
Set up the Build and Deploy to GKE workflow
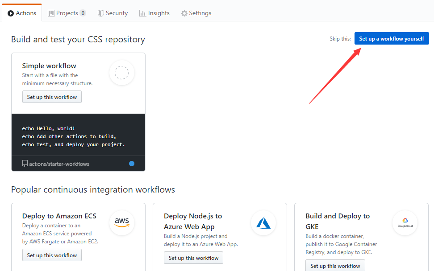[x=335, y=266]
